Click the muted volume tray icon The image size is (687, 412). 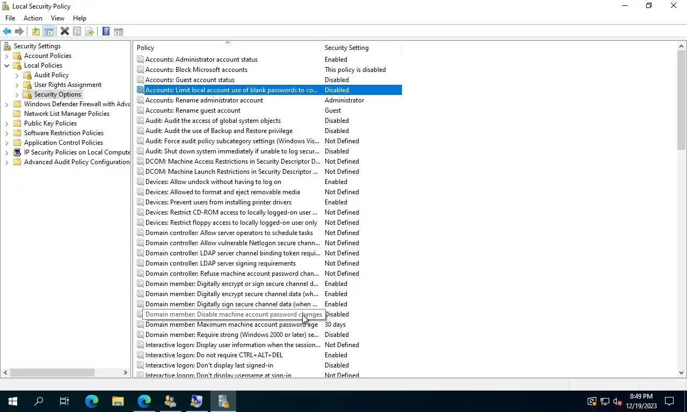617,401
